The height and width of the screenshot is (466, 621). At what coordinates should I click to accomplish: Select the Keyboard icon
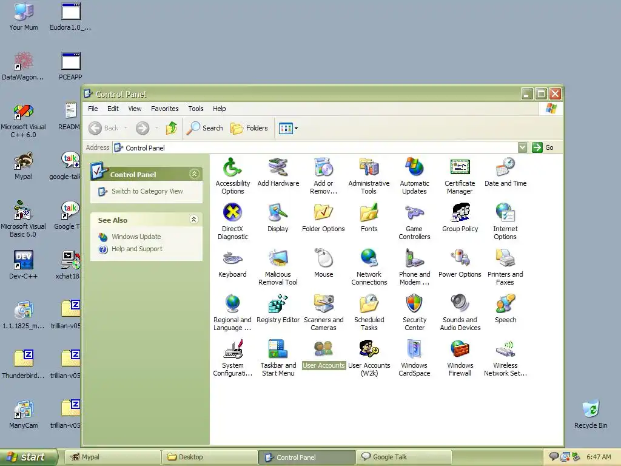point(232,263)
